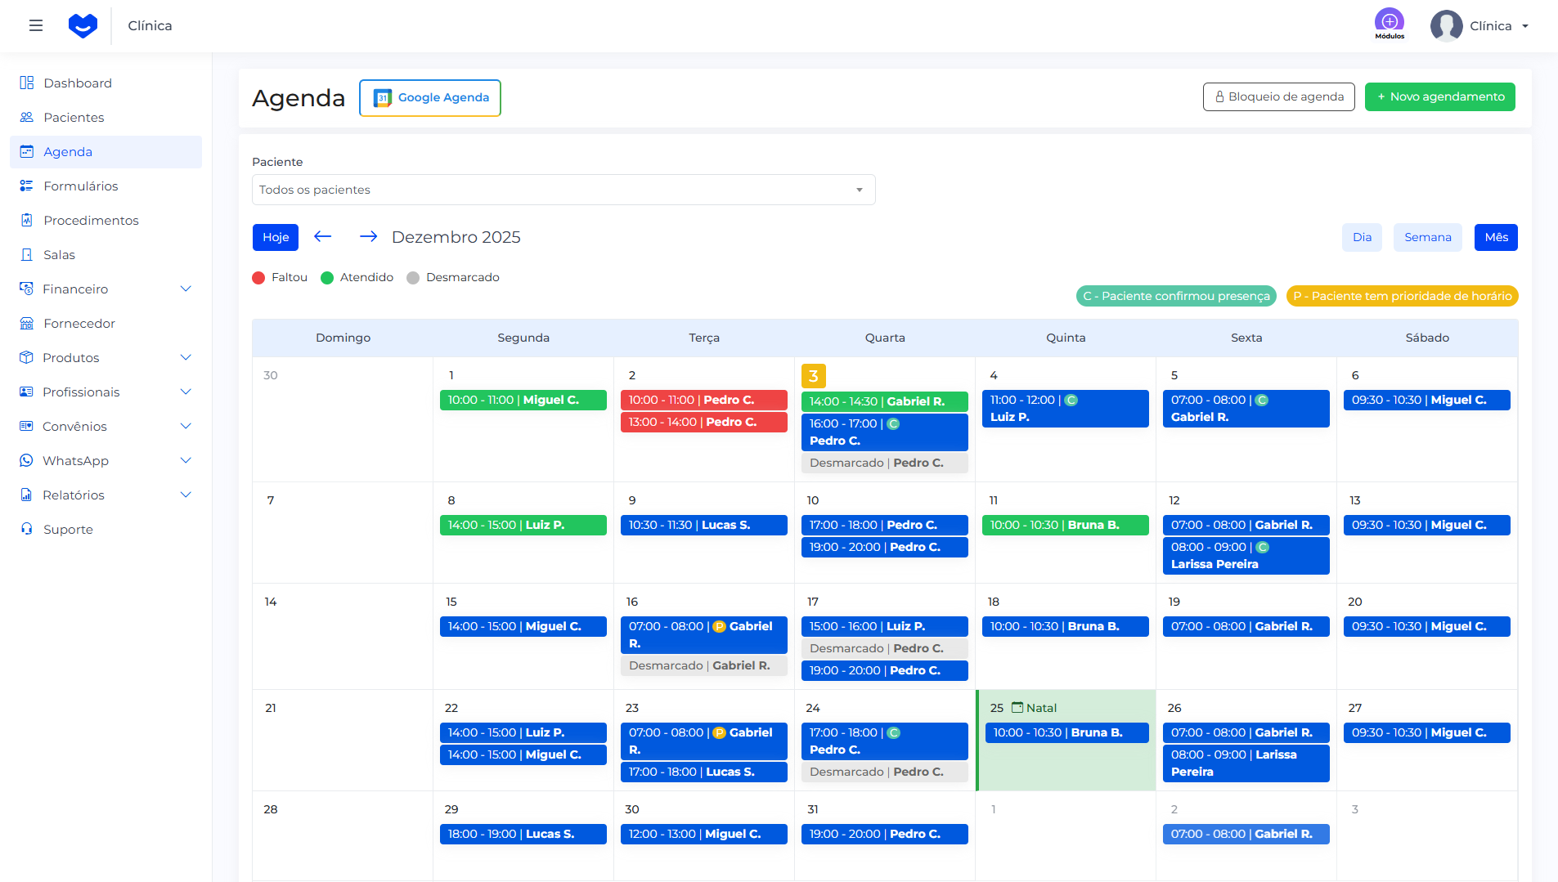Expand the Financeiro submenu
Image resolution: width=1558 pixels, height=882 pixels.
pos(186,289)
